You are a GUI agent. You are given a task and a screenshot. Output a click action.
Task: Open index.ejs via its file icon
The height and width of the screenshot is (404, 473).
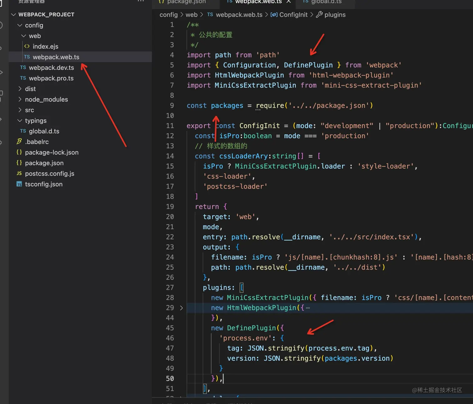coord(27,46)
